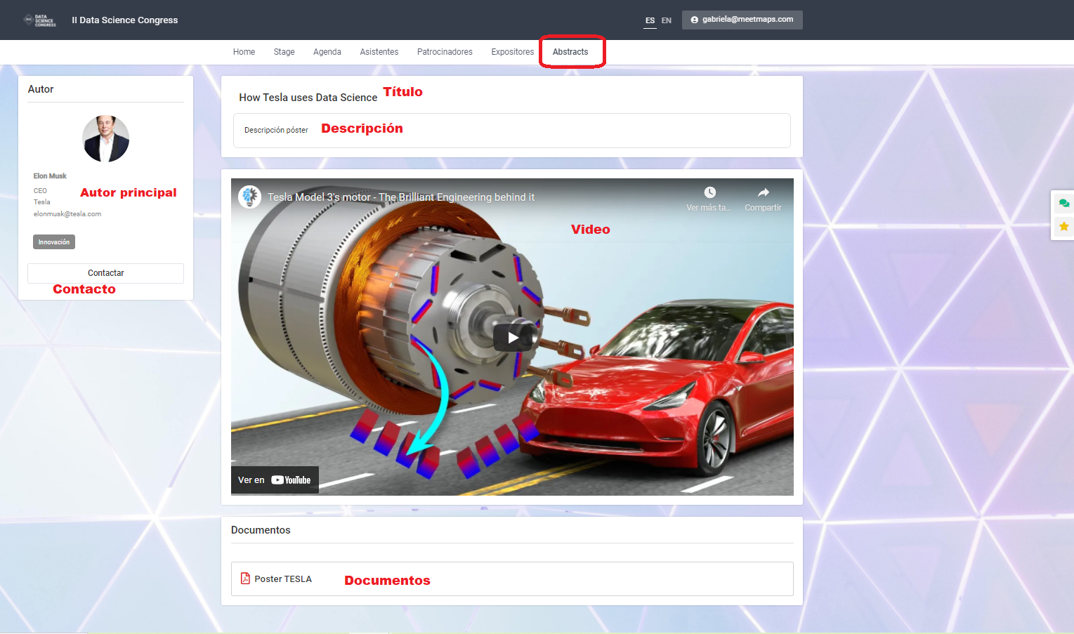The height and width of the screenshot is (634, 1074).
Task: Click the Ver más tarde clock icon
Action: 709,192
